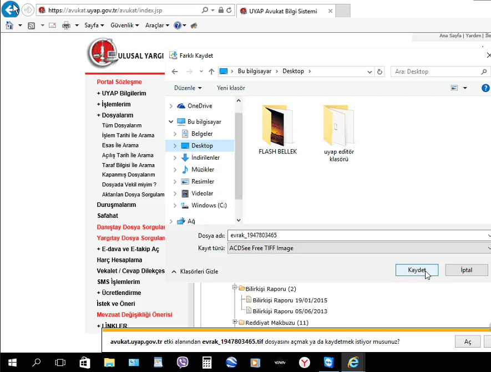Open File Explorer from taskbar
Viewport: 491px width, 372px height.
tap(109, 363)
